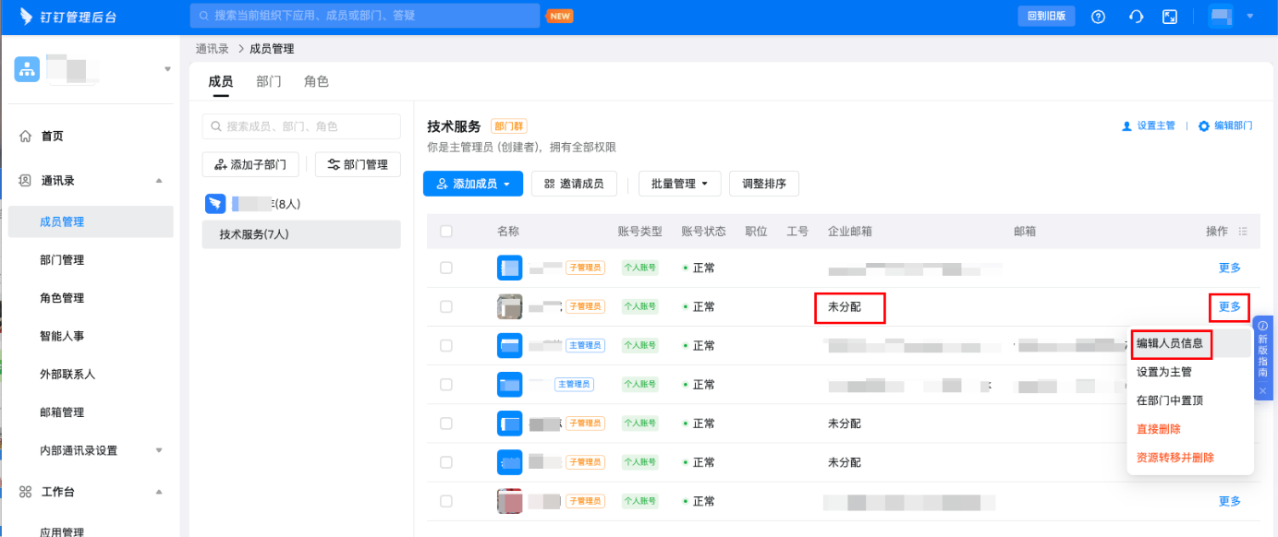Switch to the 部门 tab
Viewport: 1278px width, 537px height.
coord(269,81)
